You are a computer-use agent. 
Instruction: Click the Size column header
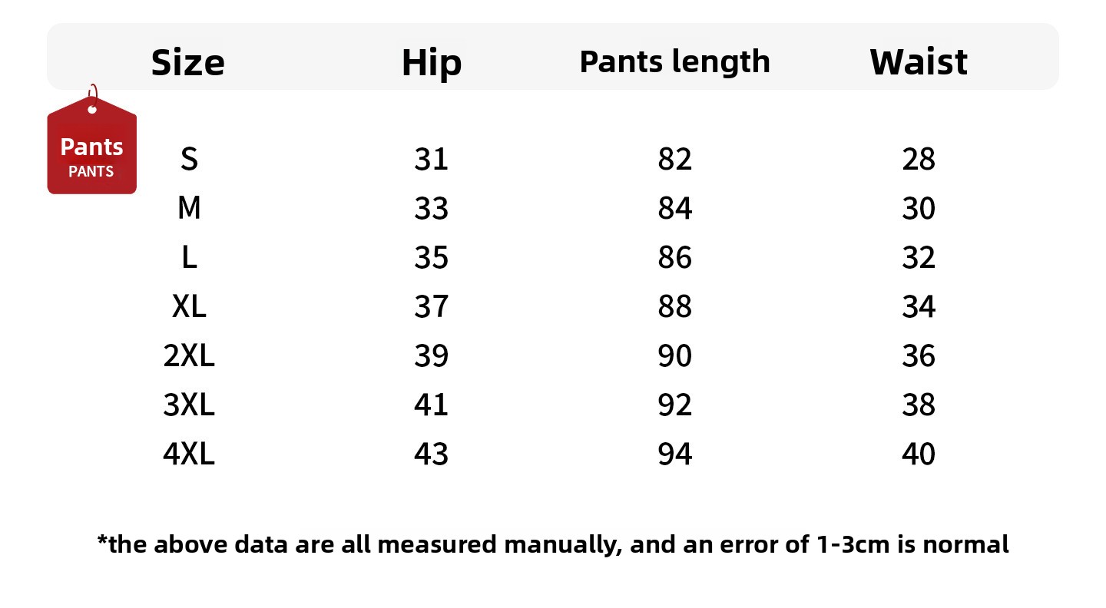[x=187, y=62]
